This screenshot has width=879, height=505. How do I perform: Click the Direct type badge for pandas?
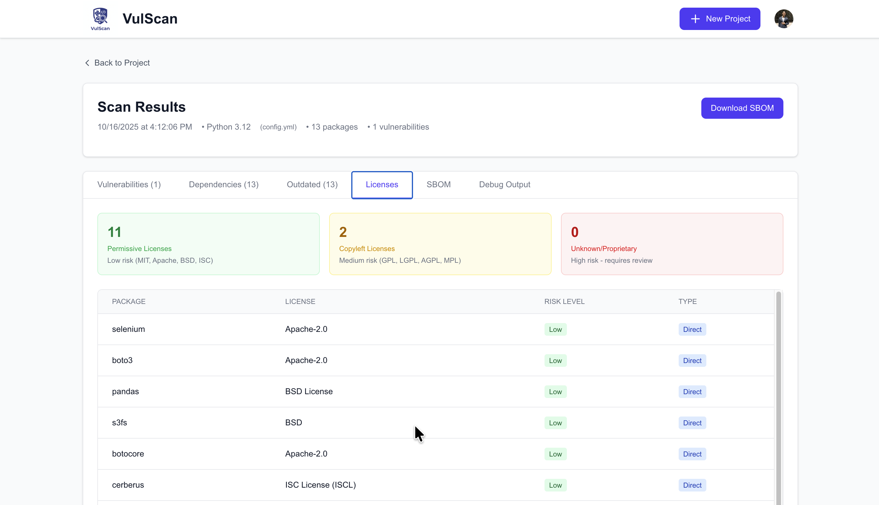(692, 392)
